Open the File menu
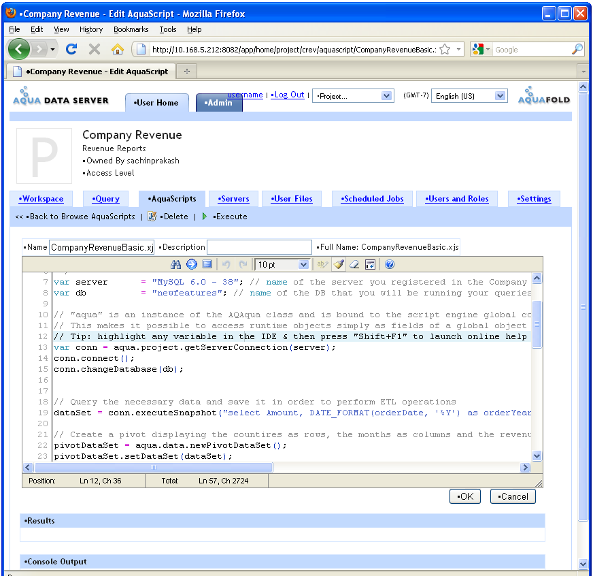The image size is (593, 576). pyautogui.click(x=14, y=29)
